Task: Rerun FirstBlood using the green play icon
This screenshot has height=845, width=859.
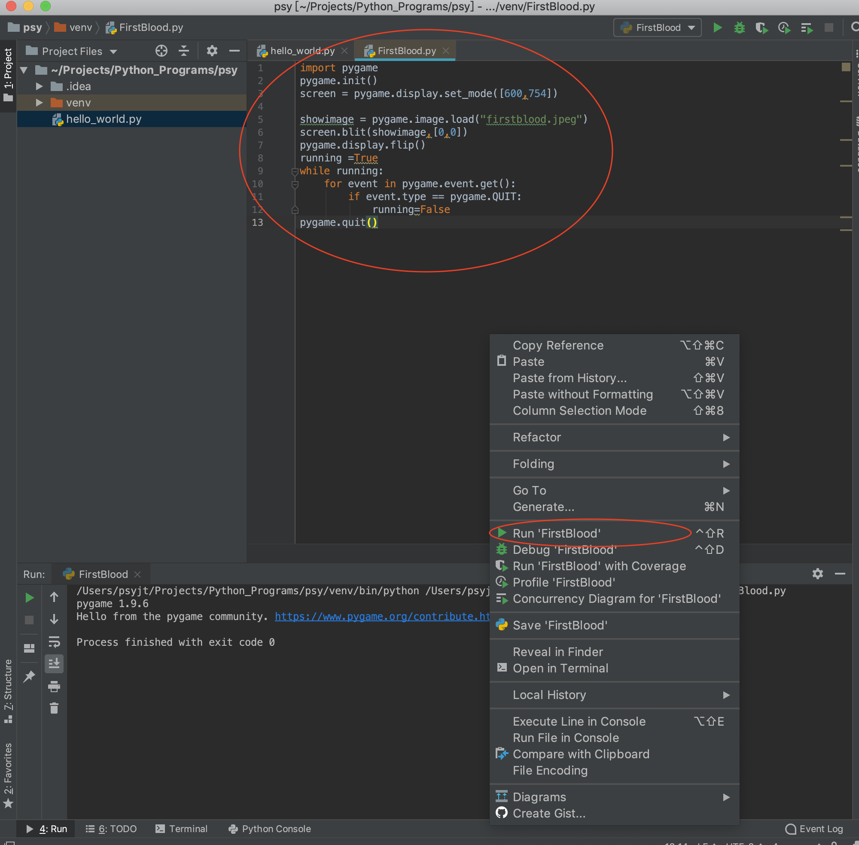Action: (x=29, y=597)
